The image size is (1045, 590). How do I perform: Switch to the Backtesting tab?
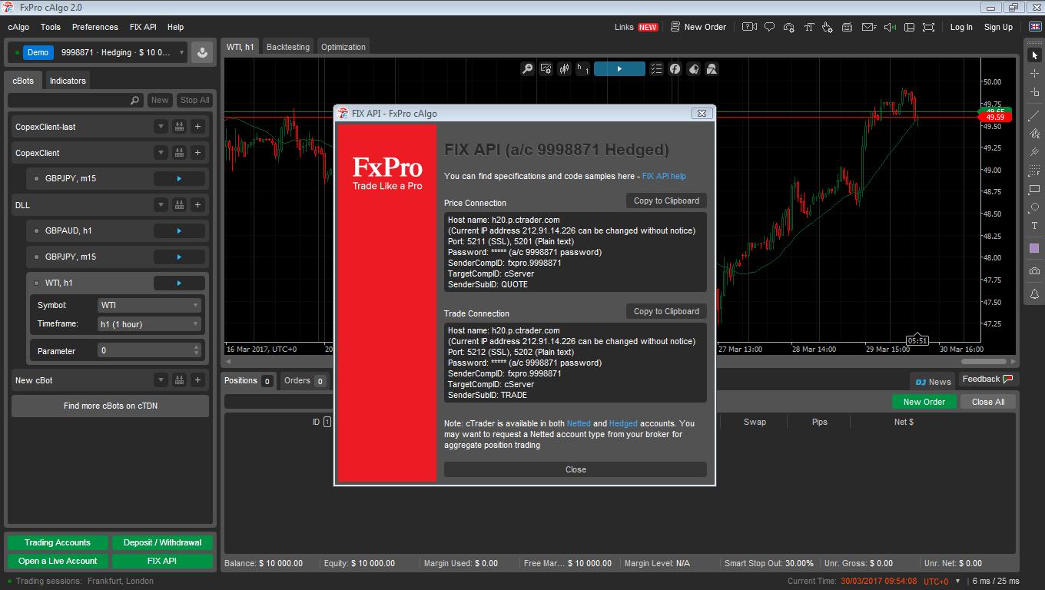288,47
